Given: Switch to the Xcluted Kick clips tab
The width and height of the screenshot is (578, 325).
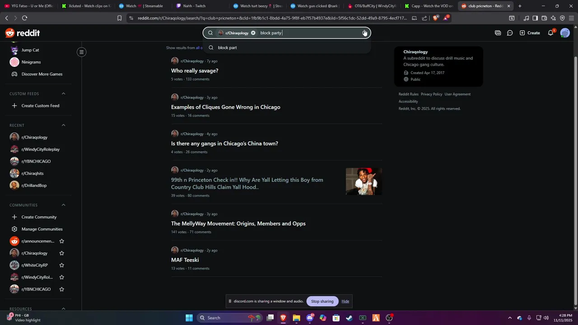Looking at the screenshot, I should pos(86,6).
